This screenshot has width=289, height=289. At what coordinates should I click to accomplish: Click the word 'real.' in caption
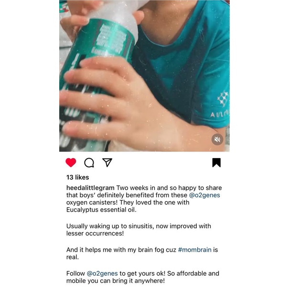click(73, 257)
